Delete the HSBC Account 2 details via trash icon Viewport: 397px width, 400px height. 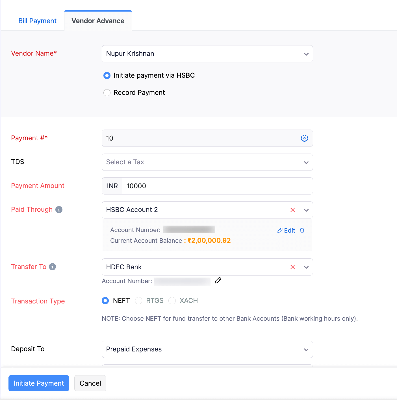(302, 230)
